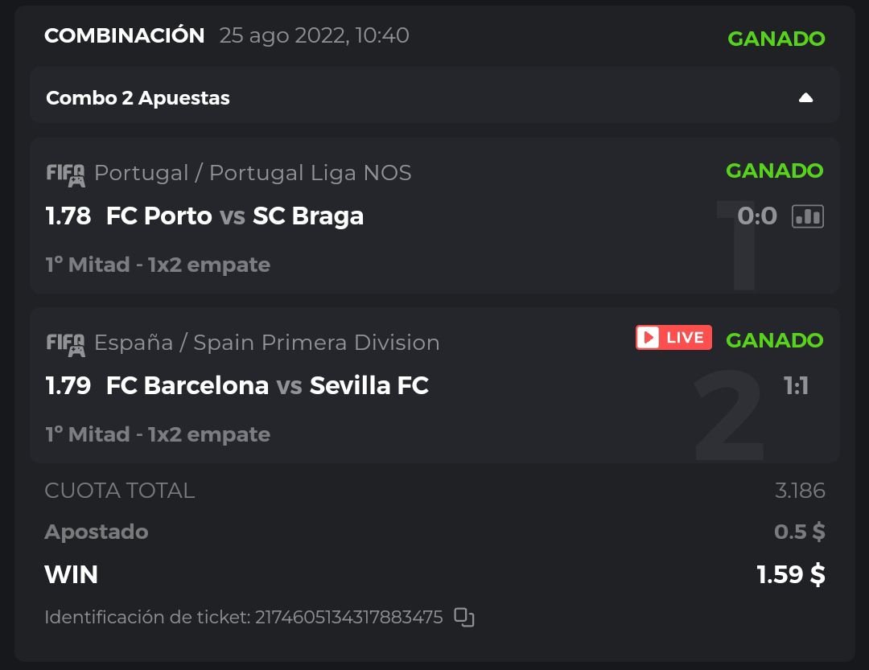Collapse the Combo 2 Apuestas section

click(x=805, y=98)
